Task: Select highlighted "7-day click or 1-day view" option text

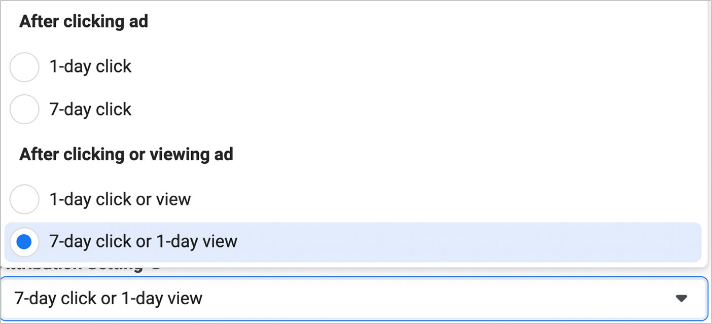Action: (x=143, y=241)
